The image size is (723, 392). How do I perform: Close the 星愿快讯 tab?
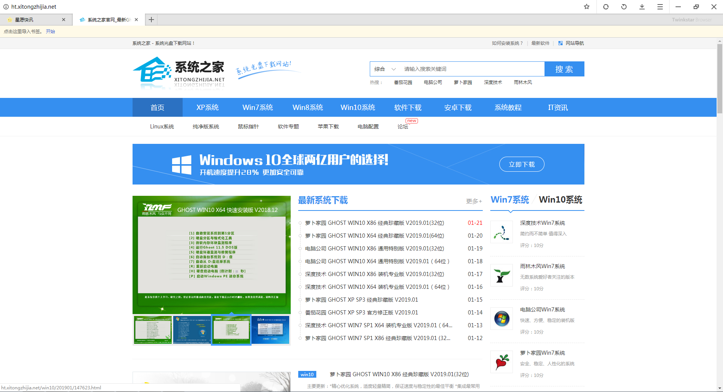(x=64, y=20)
